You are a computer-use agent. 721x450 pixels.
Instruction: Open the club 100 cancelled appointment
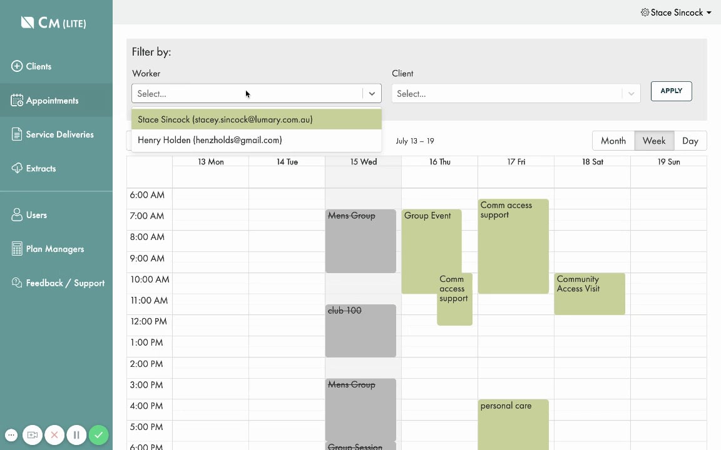coord(360,331)
